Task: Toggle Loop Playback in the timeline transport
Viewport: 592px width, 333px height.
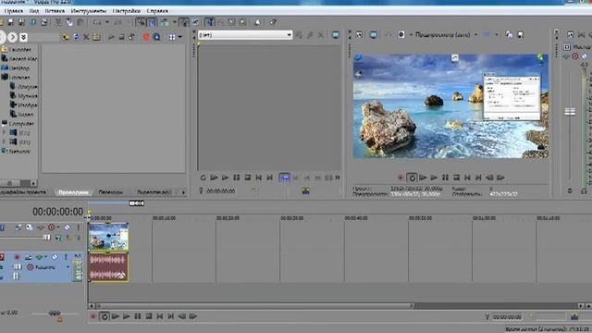Action: point(105,316)
